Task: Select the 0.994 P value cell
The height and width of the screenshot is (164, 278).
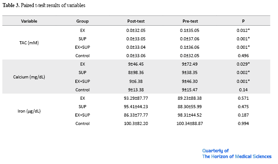Action: (x=243, y=123)
